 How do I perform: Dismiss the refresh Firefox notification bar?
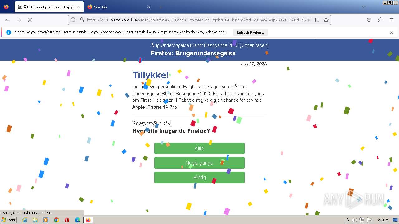pyautogui.click(x=392, y=32)
